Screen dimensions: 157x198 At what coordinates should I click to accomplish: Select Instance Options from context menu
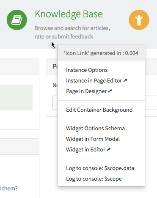tap(87, 70)
